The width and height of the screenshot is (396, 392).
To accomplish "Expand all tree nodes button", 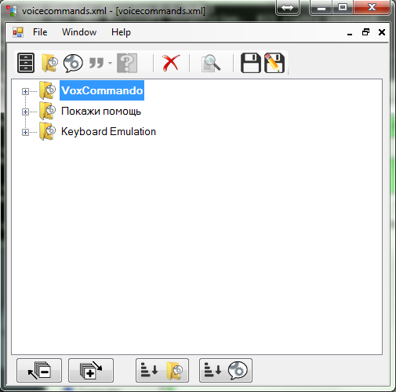I will coord(91,370).
